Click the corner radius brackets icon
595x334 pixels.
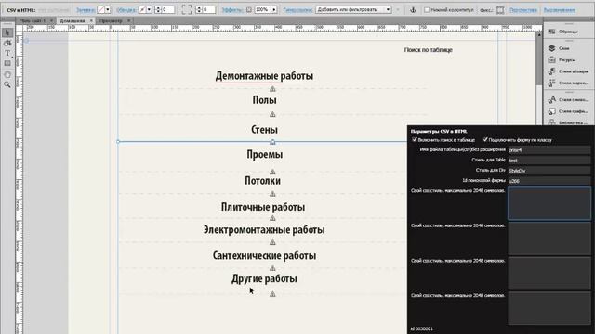coord(186,10)
